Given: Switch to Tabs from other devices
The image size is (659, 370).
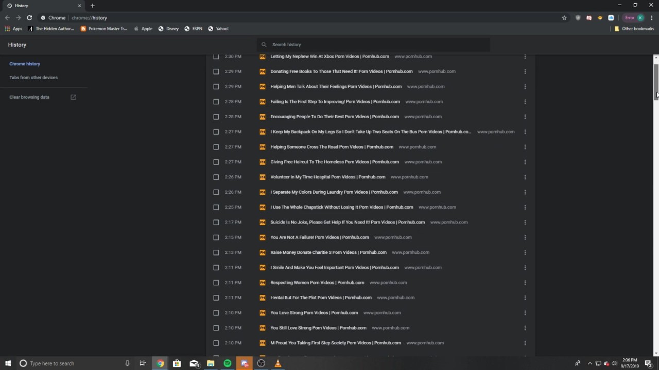Looking at the screenshot, I should [33, 78].
